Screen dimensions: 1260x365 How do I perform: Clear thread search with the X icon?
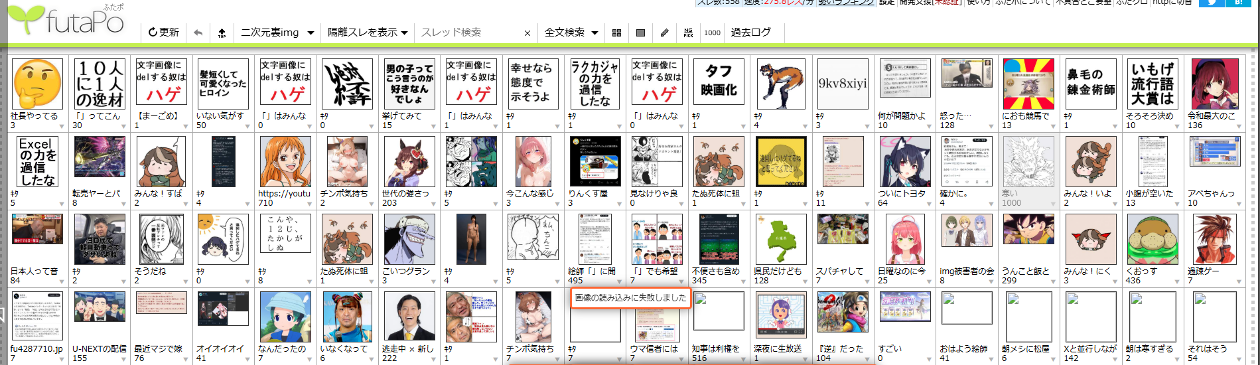tap(527, 33)
